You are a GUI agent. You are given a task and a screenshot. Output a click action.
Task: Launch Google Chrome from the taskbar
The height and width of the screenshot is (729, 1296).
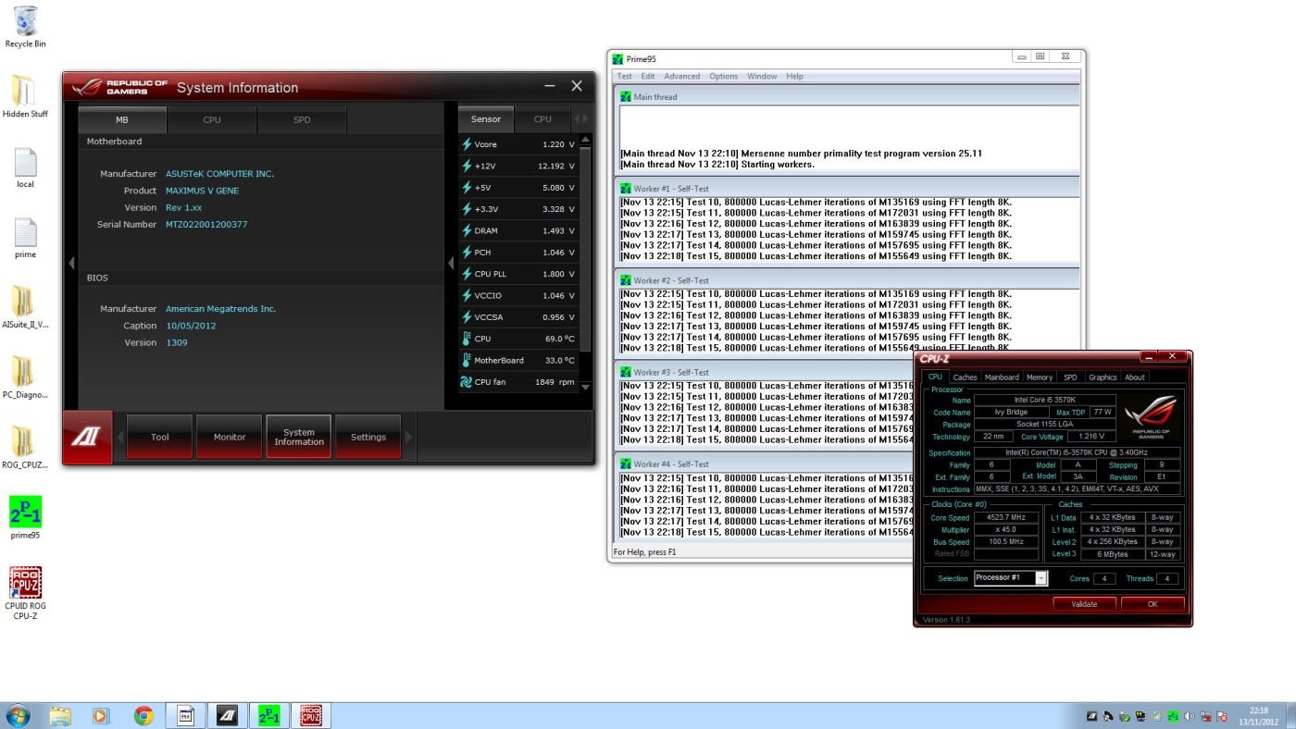click(143, 715)
